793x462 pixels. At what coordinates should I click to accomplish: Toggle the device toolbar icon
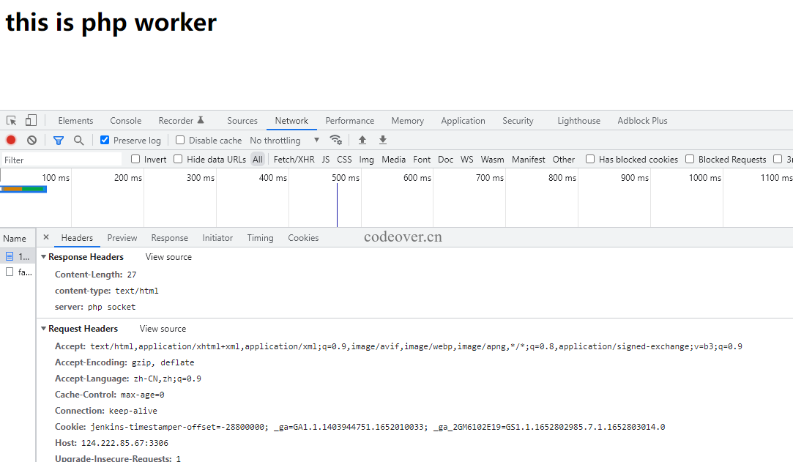(31, 121)
